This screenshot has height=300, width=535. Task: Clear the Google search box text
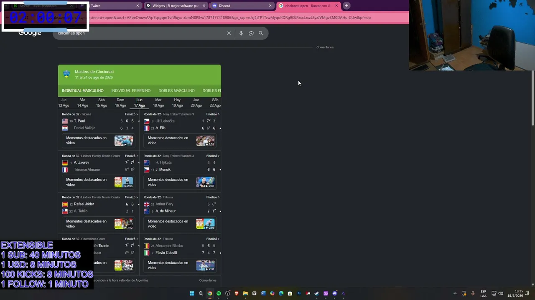pyautogui.click(x=229, y=33)
